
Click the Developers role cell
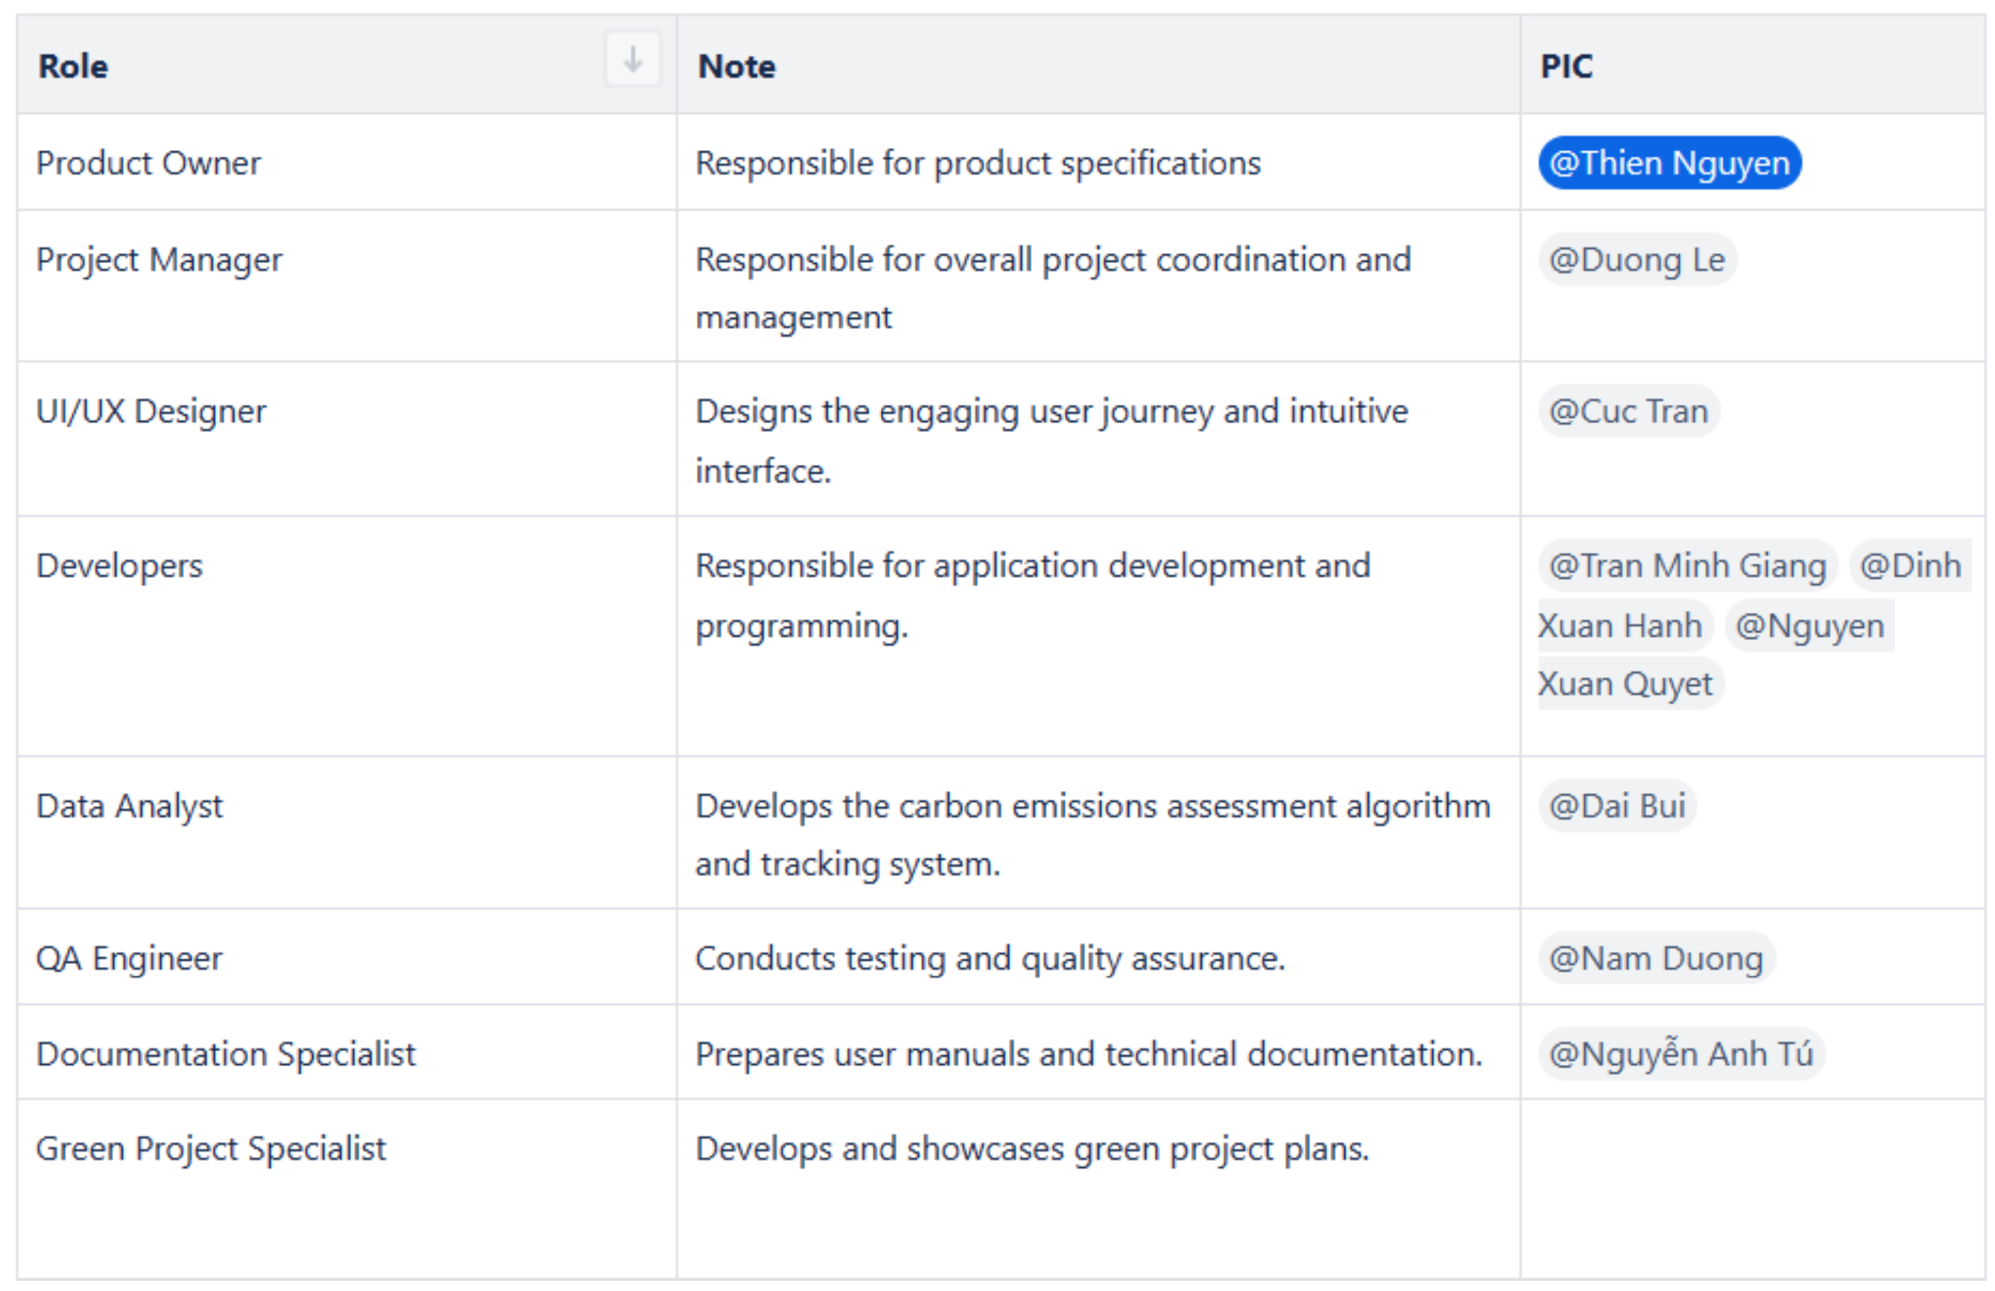(x=120, y=565)
